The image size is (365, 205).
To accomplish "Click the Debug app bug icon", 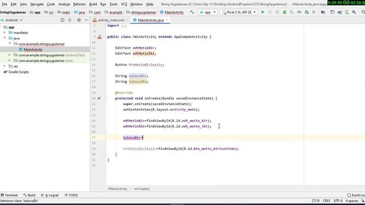I will [x=285, y=12].
